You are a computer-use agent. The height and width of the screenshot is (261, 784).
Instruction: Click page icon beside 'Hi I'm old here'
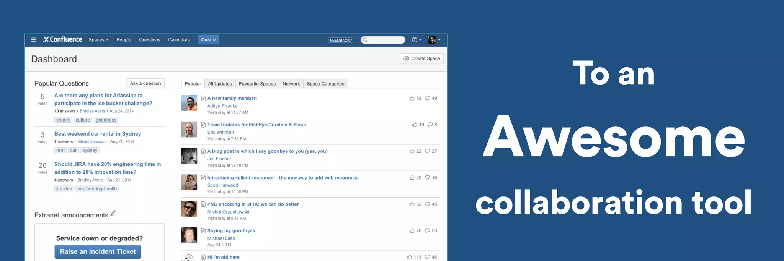point(203,257)
